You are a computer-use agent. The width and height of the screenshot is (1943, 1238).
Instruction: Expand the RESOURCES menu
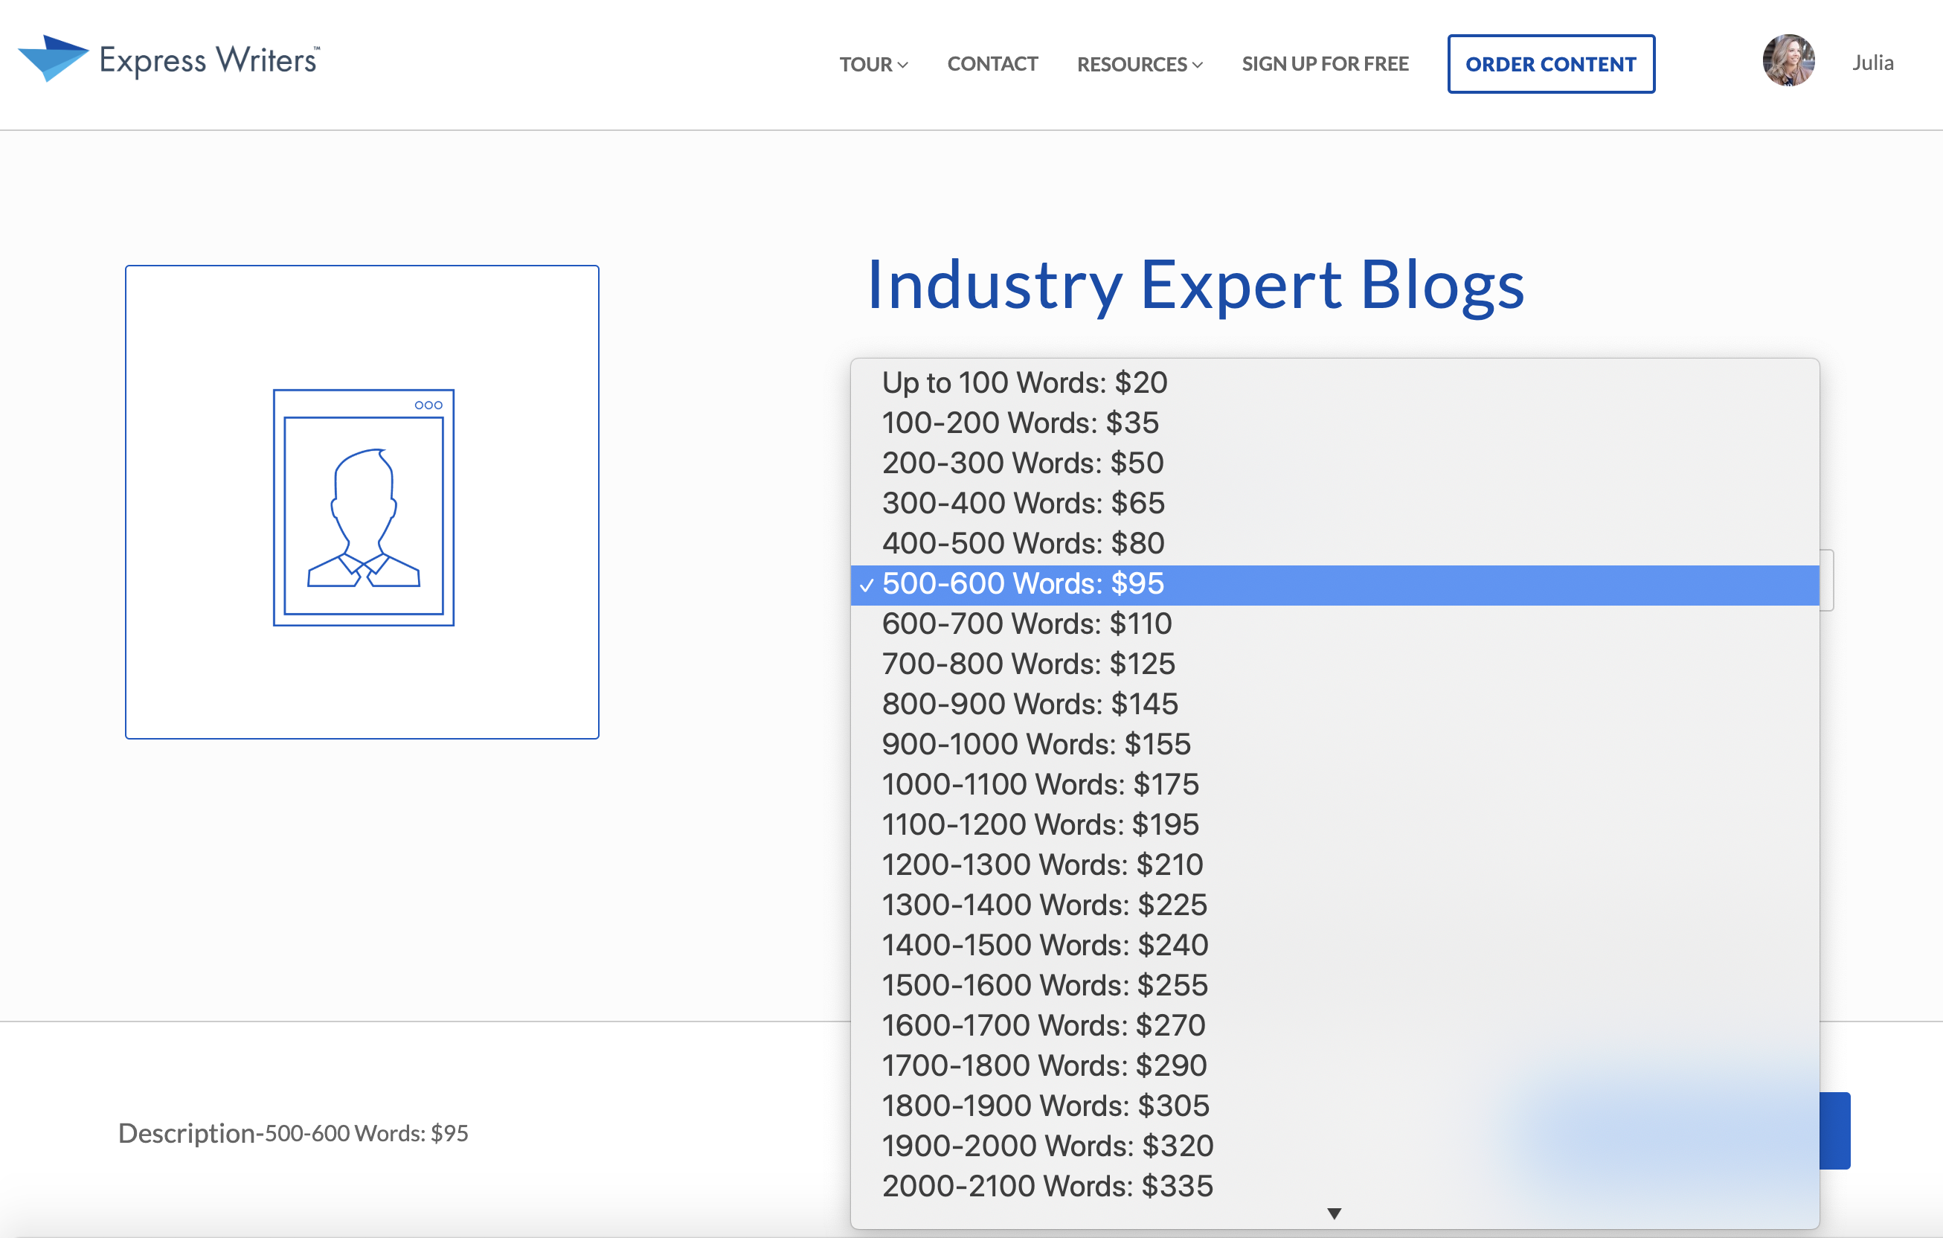(1140, 64)
